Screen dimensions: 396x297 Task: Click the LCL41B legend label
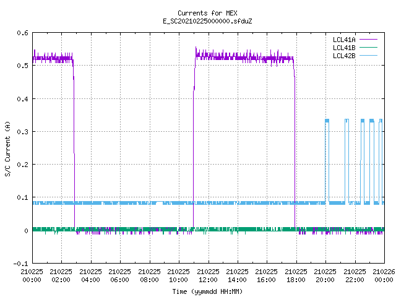pyautogui.click(x=344, y=48)
